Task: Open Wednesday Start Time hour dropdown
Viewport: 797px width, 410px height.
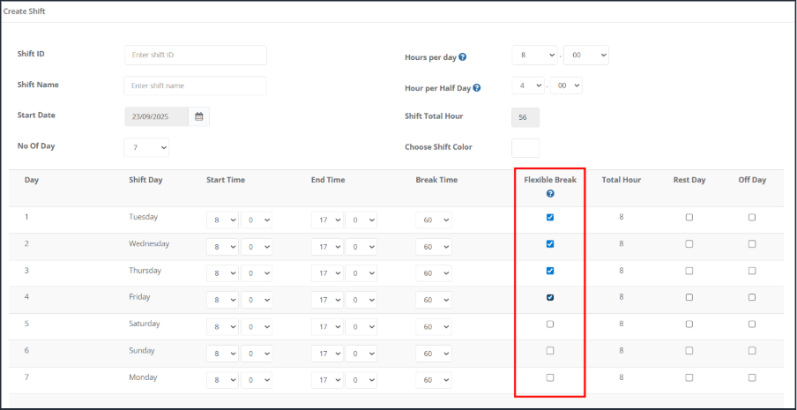Action: point(221,247)
